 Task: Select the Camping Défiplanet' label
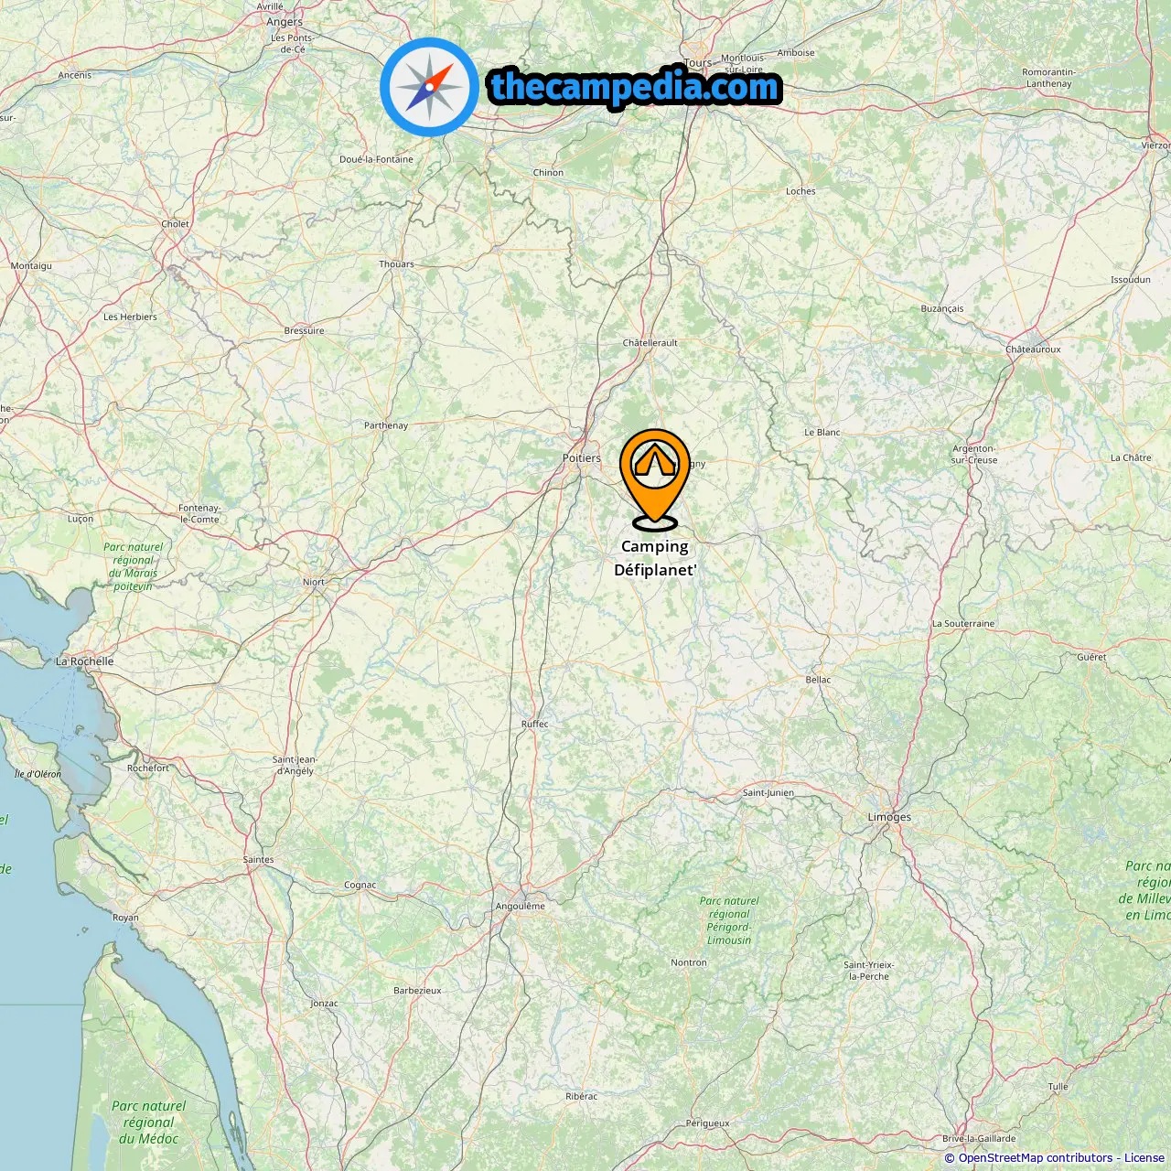655,558
